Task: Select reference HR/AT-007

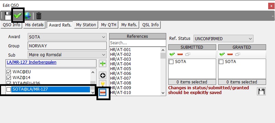Action: pyautogui.click(x=120, y=78)
